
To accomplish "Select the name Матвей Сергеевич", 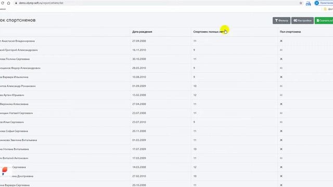I will point(21,113).
